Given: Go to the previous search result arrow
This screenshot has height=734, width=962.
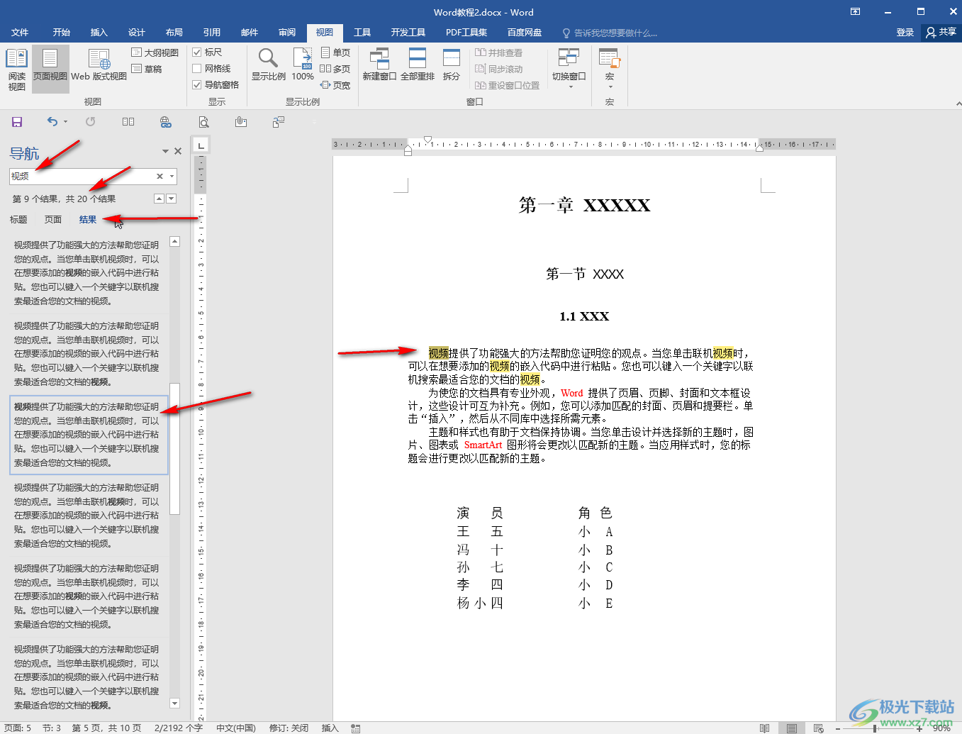Looking at the screenshot, I should [x=159, y=199].
